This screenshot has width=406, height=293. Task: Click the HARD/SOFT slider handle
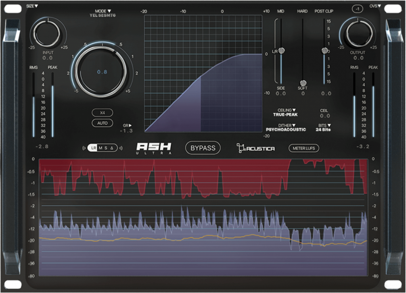tap(303, 83)
